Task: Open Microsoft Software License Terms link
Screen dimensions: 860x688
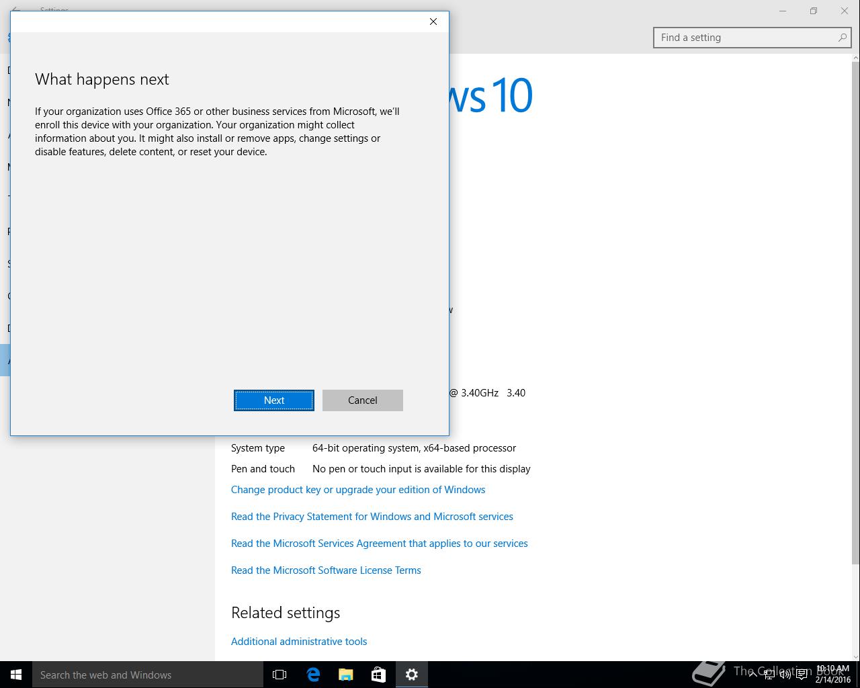Action: tap(326, 570)
